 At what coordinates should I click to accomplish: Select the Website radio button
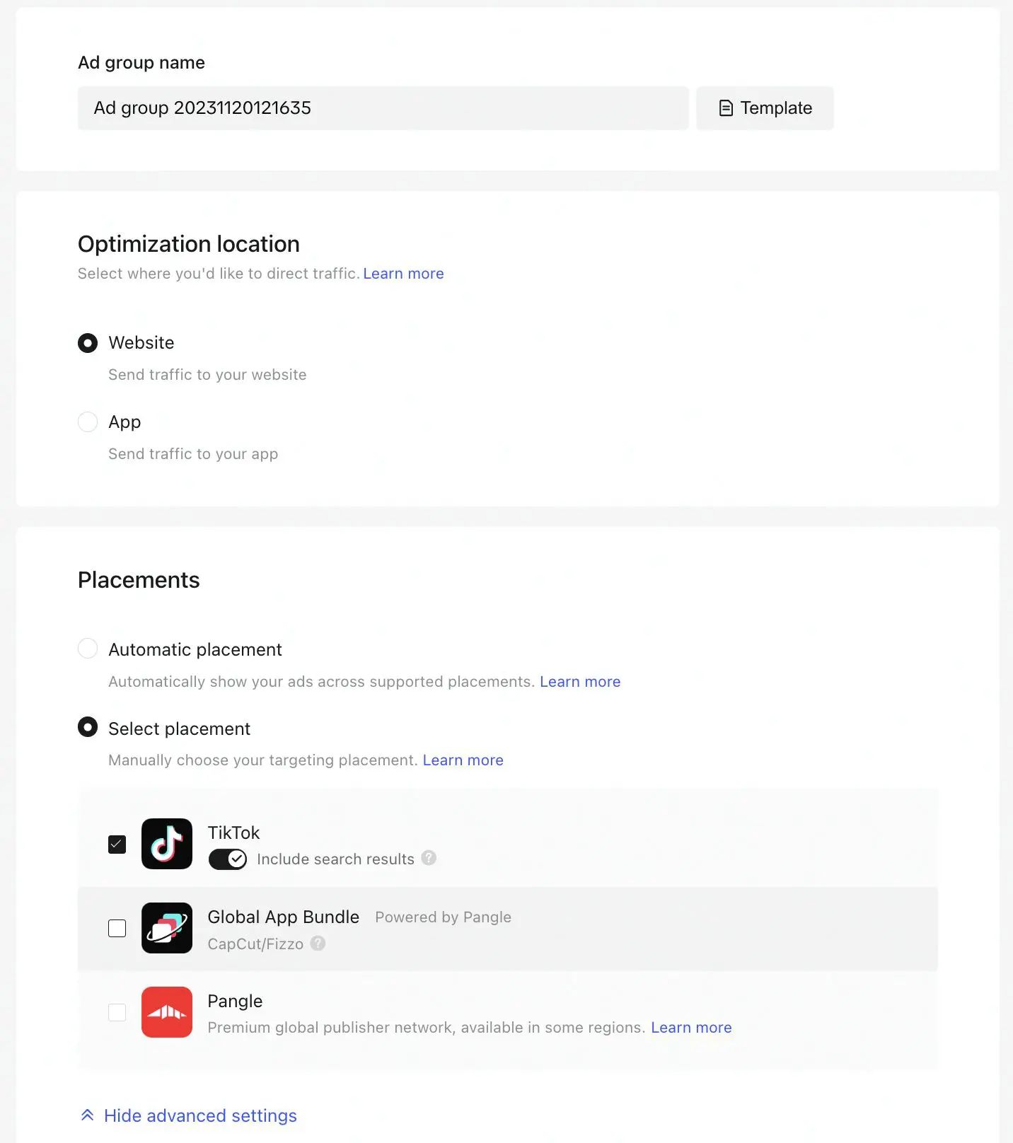[x=88, y=343]
